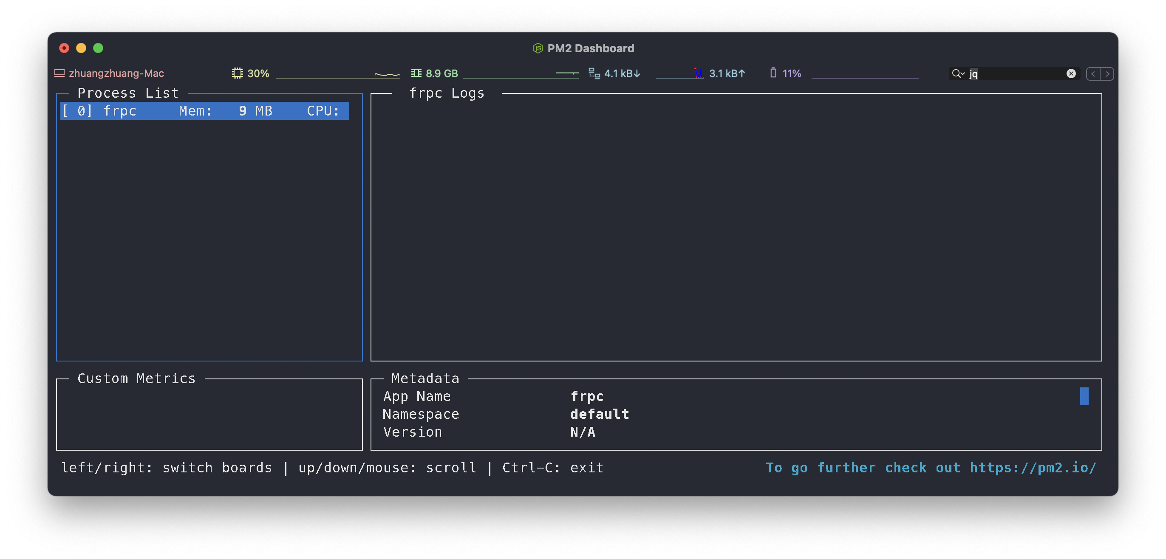Click the CPU usage sparkline graph
Screen dimensions: 1166x559
coord(338,74)
